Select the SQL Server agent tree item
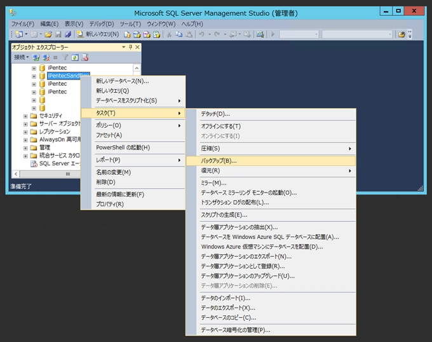 (x=59, y=163)
